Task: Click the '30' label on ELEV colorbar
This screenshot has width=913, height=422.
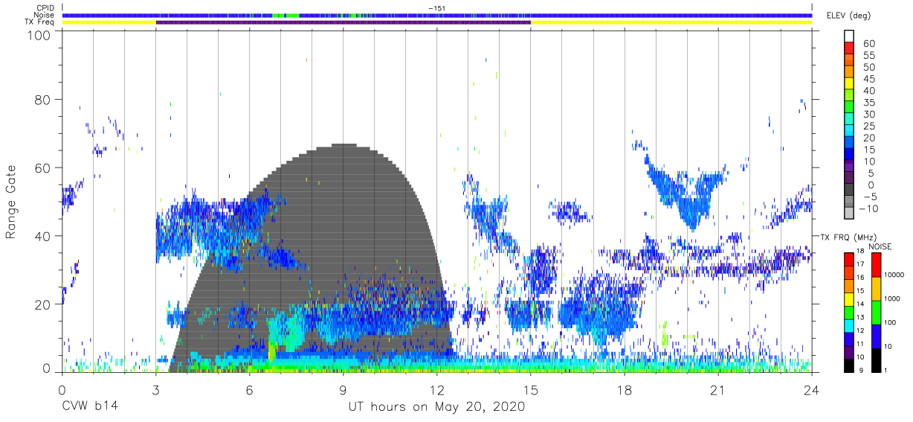Action: point(868,114)
